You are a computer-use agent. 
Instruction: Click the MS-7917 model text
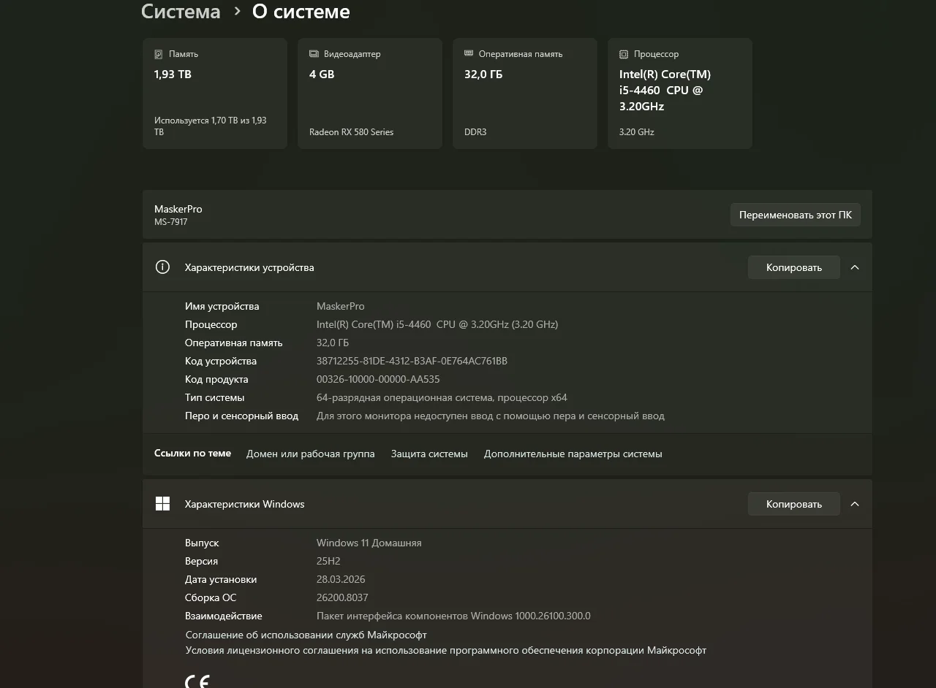171,222
